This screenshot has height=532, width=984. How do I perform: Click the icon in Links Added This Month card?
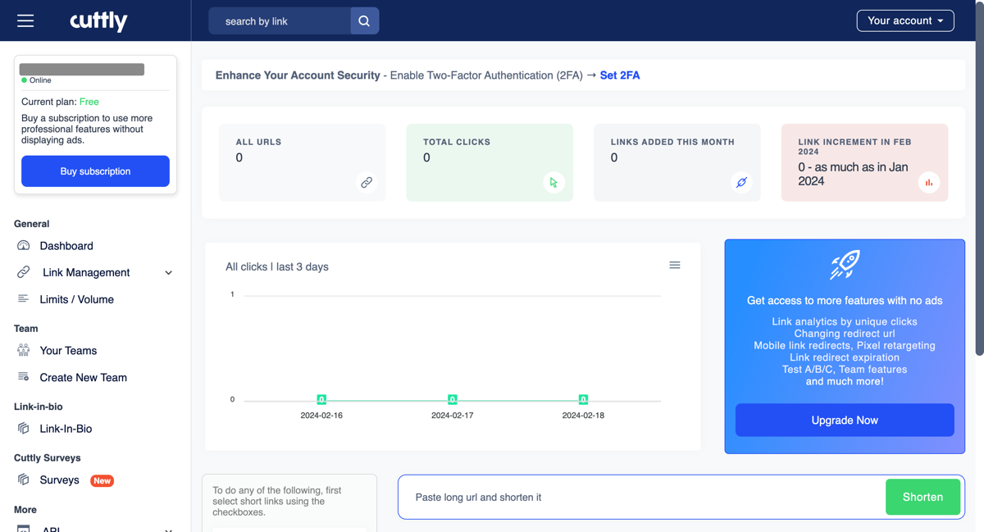pyautogui.click(x=741, y=183)
